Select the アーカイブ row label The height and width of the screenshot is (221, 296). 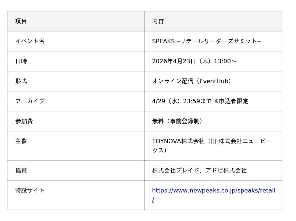pos(30,101)
